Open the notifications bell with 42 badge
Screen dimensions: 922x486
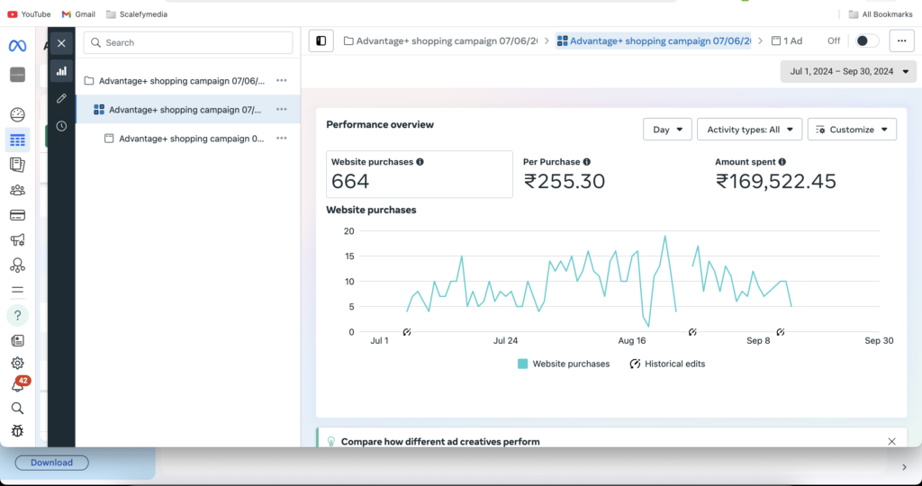tap(17, 385)
